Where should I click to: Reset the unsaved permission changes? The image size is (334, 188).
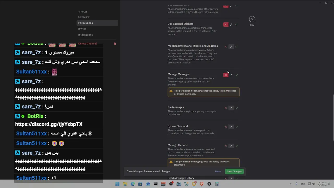pyautogui.click(x=218, y=172)
